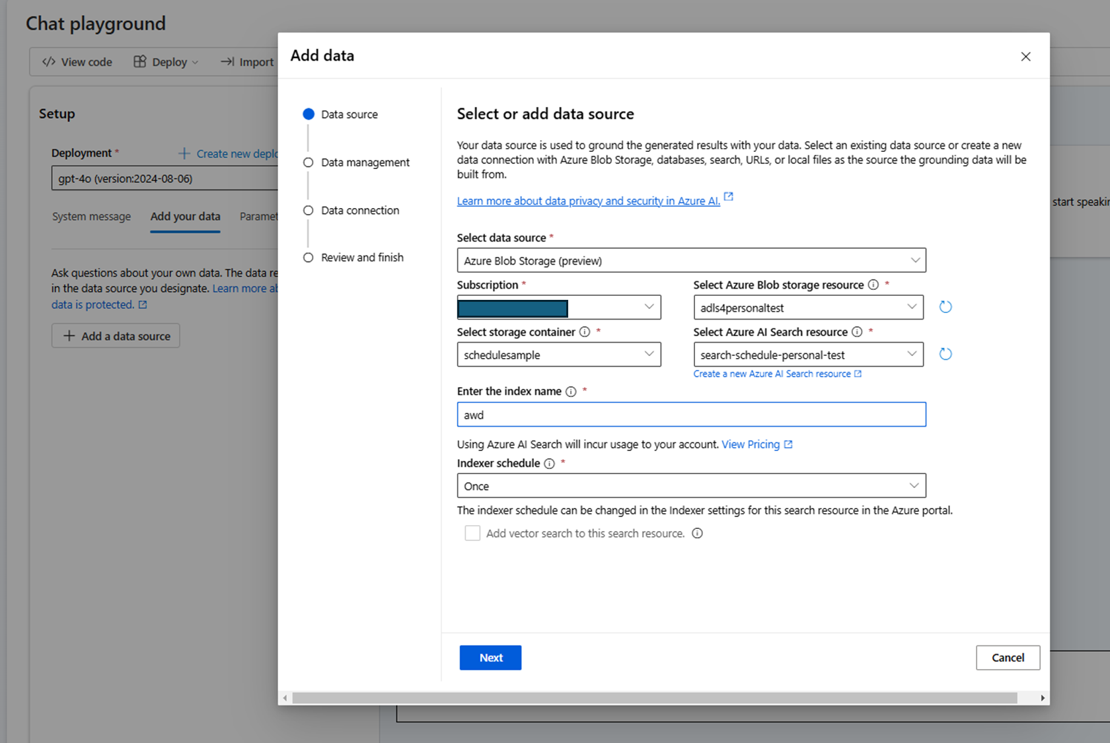The height and width of the screenshot is (743, 1110).
Task: Click the info icon near index name field
Action: [570, 391]
